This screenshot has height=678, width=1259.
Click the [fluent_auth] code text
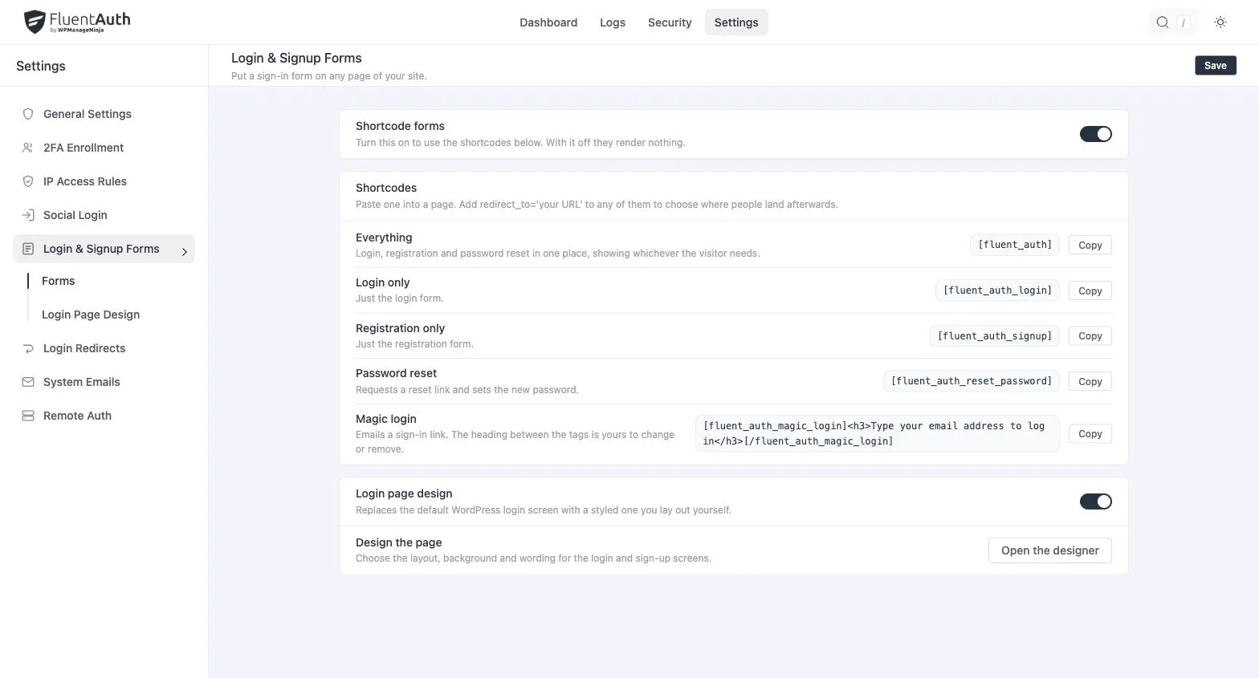(1015, 245)
